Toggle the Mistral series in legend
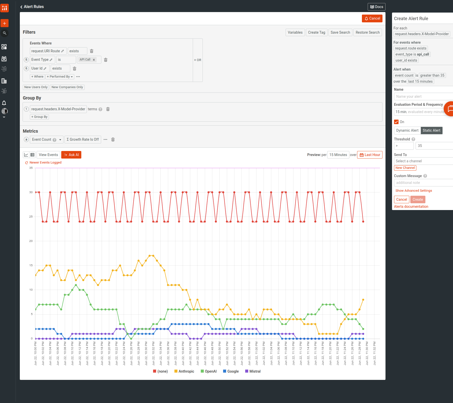This screenshot has width=453, height=403. click(x=253, y=371)
